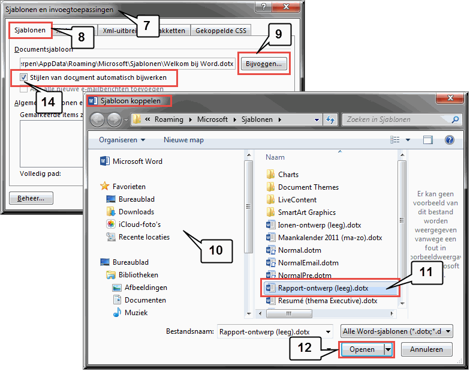This screenshot has height=383, width=470.
Task: Open the view options dropdown arrow
Action: 408,139
